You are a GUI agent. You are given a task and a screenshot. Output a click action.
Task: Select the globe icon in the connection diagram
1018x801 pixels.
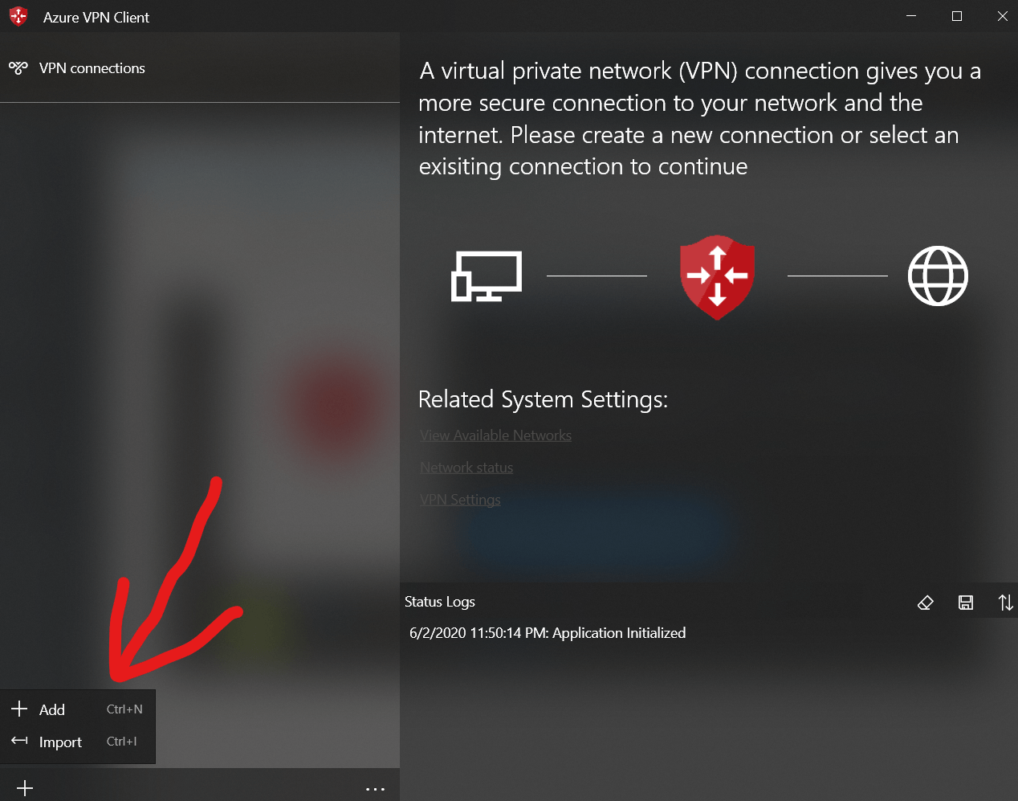click(x=938, y=276)
